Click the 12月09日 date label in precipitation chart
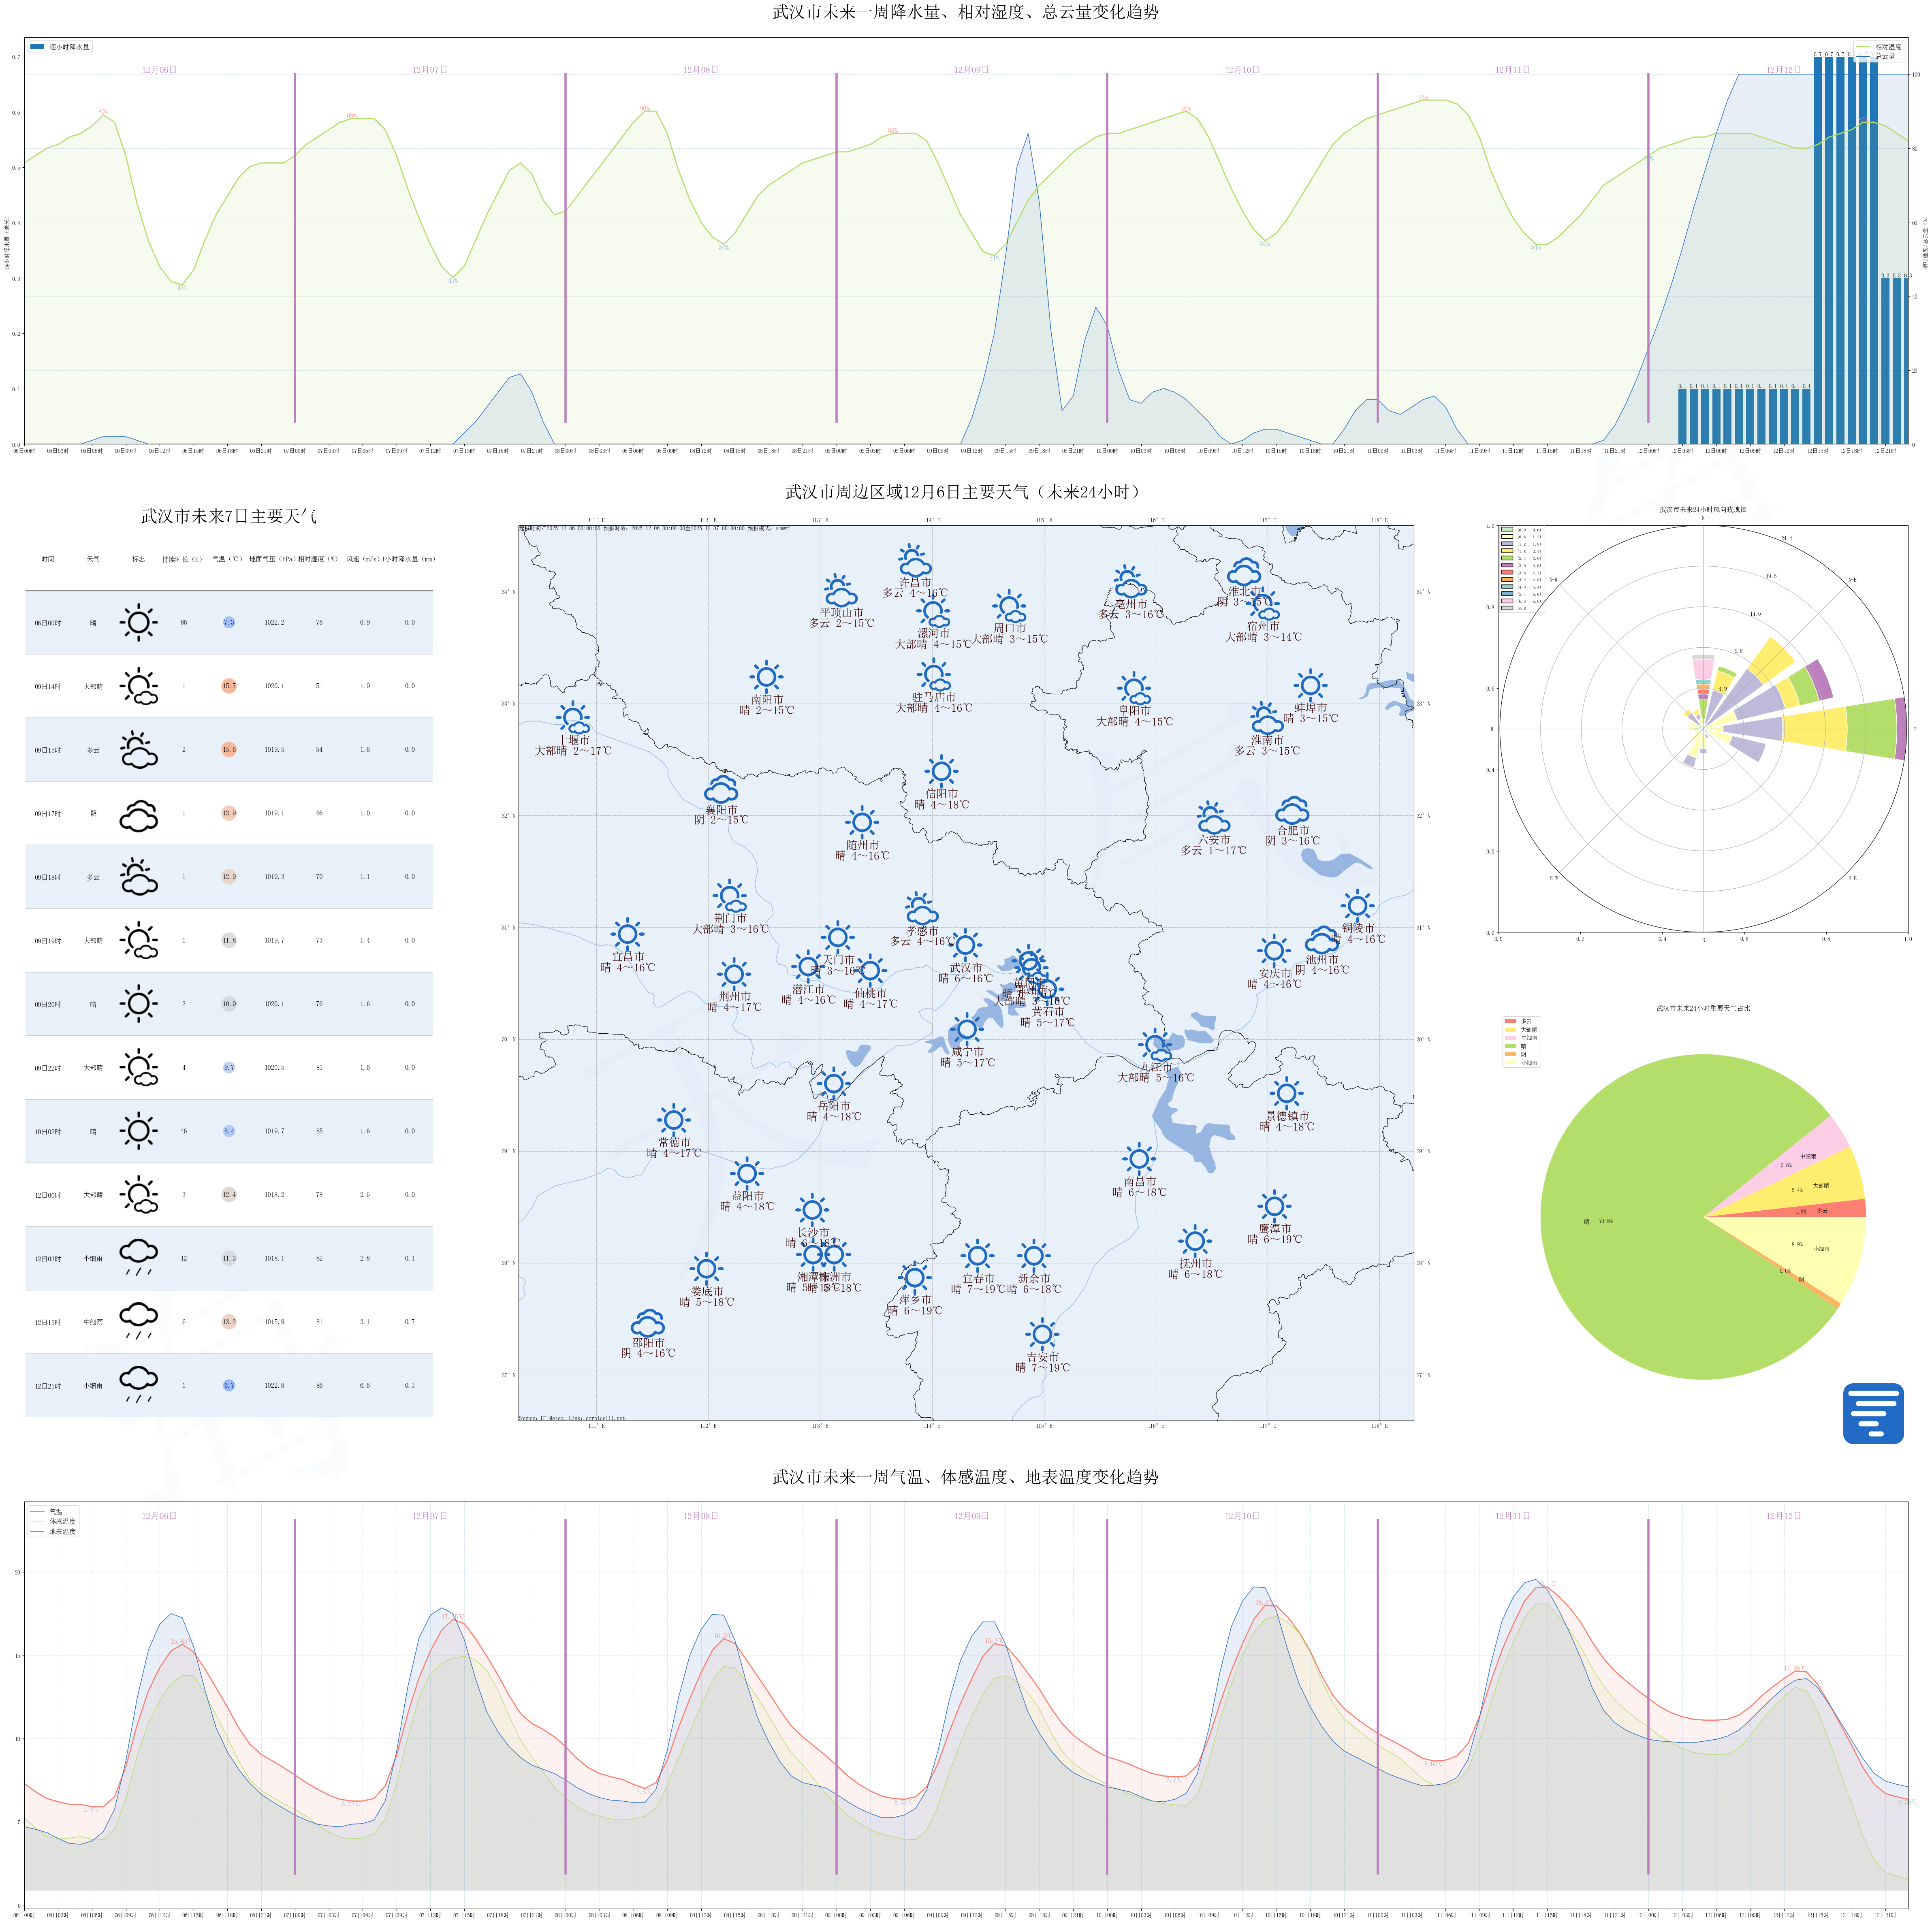This screenshot has height=1922, width=1932. coord(971,70)
